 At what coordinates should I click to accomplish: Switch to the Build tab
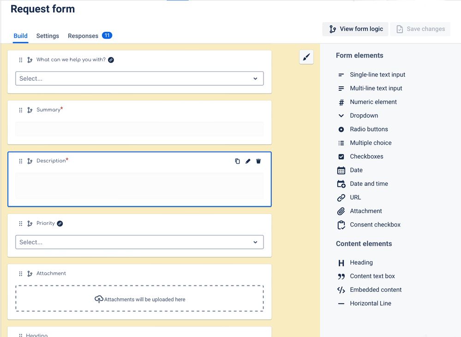(21, 36)
